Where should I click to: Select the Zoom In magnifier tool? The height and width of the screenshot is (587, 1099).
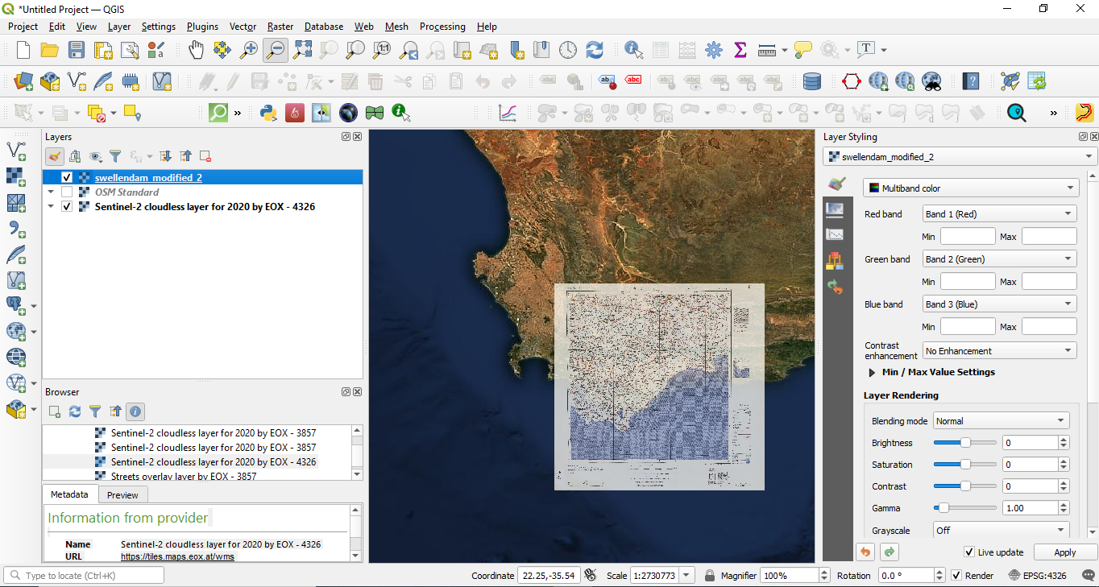tap(249, 50)
